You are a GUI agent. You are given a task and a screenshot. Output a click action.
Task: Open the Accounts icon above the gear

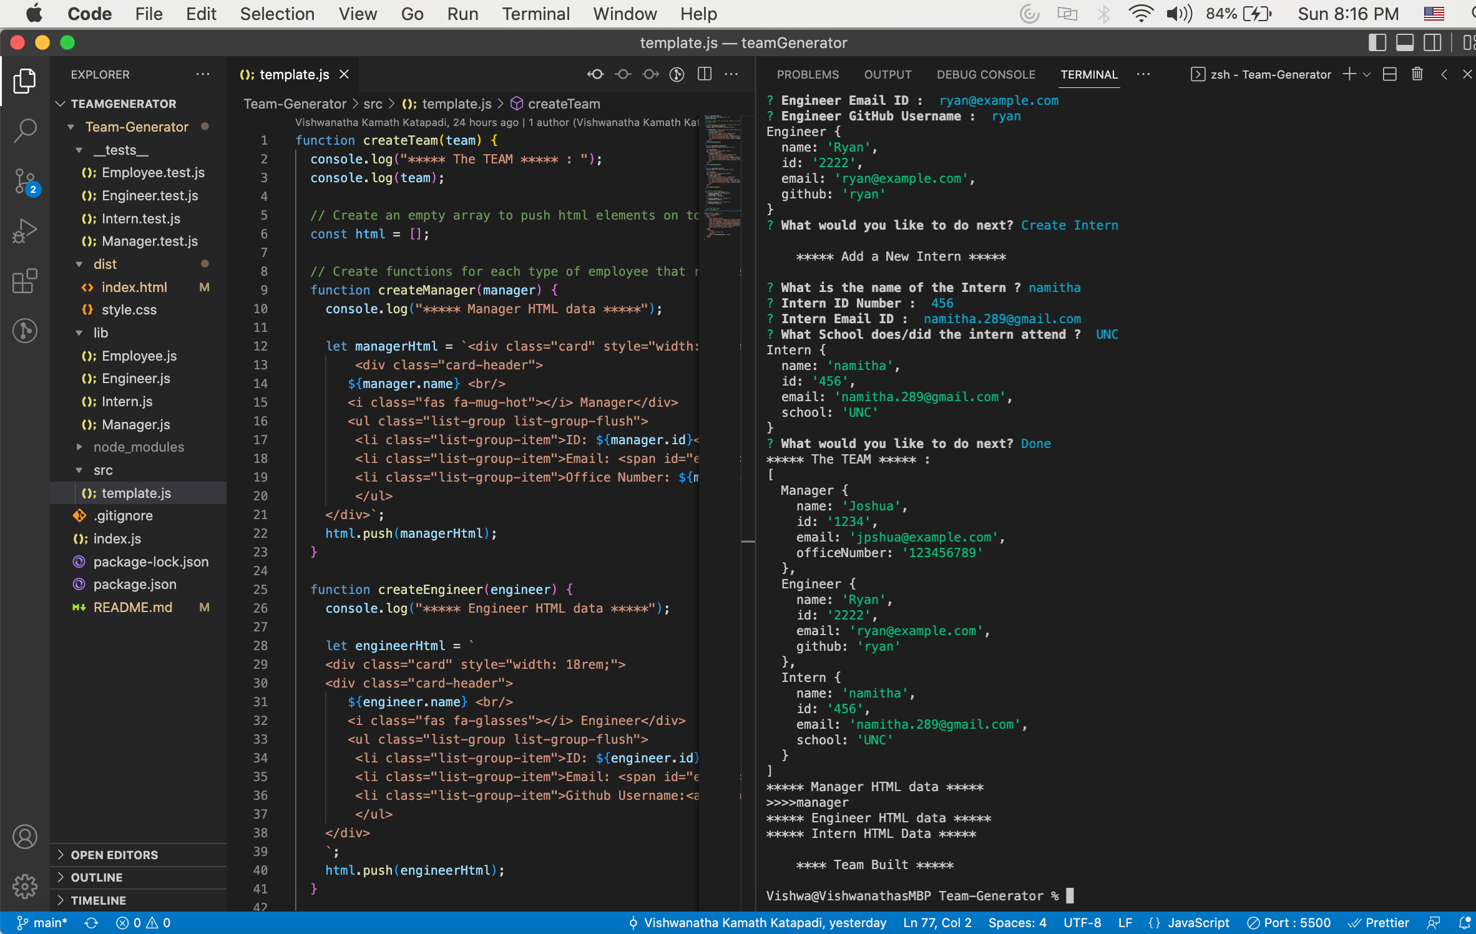pyautogui.click(x=25, y=837)
